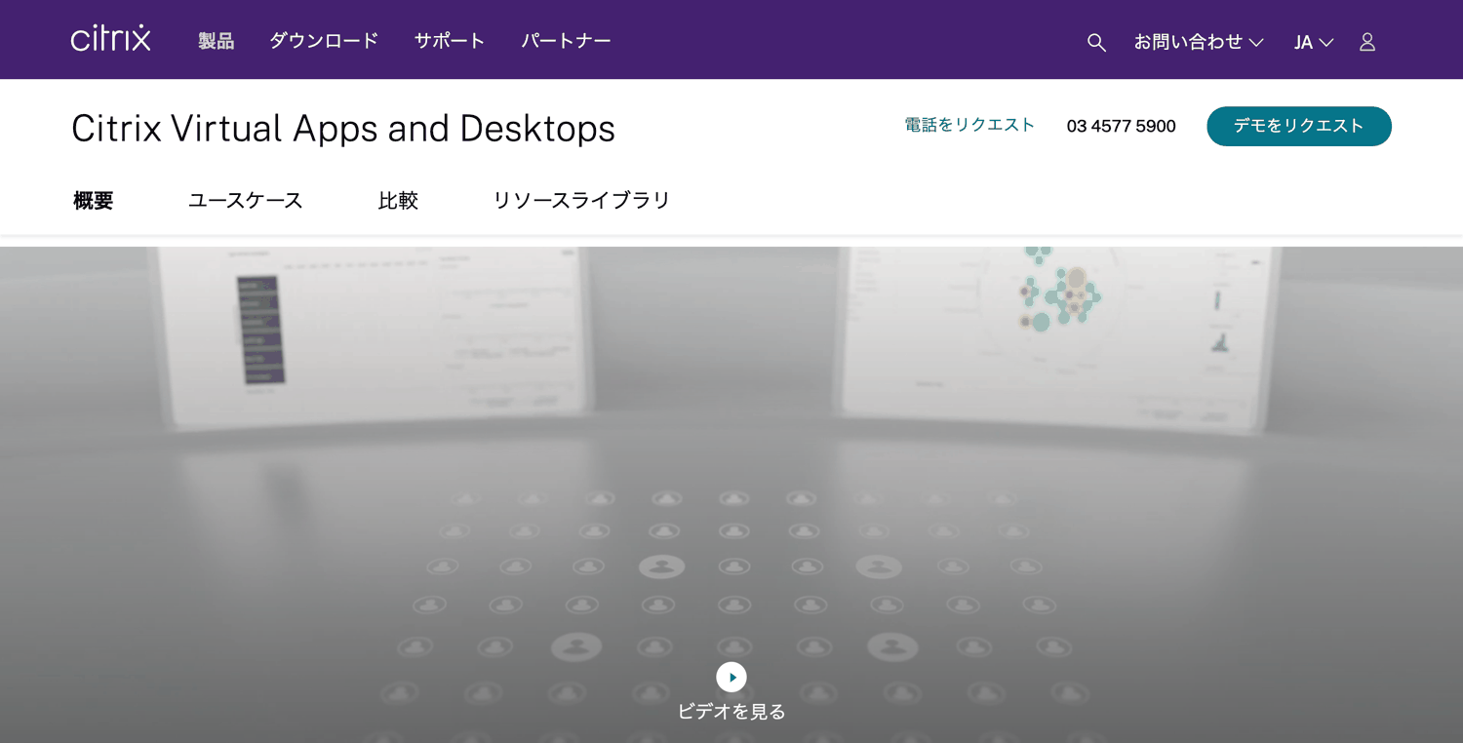1463x743 pixels.
Task: Click the phone number 03 4577 5900
Action: click(1122, 127)
